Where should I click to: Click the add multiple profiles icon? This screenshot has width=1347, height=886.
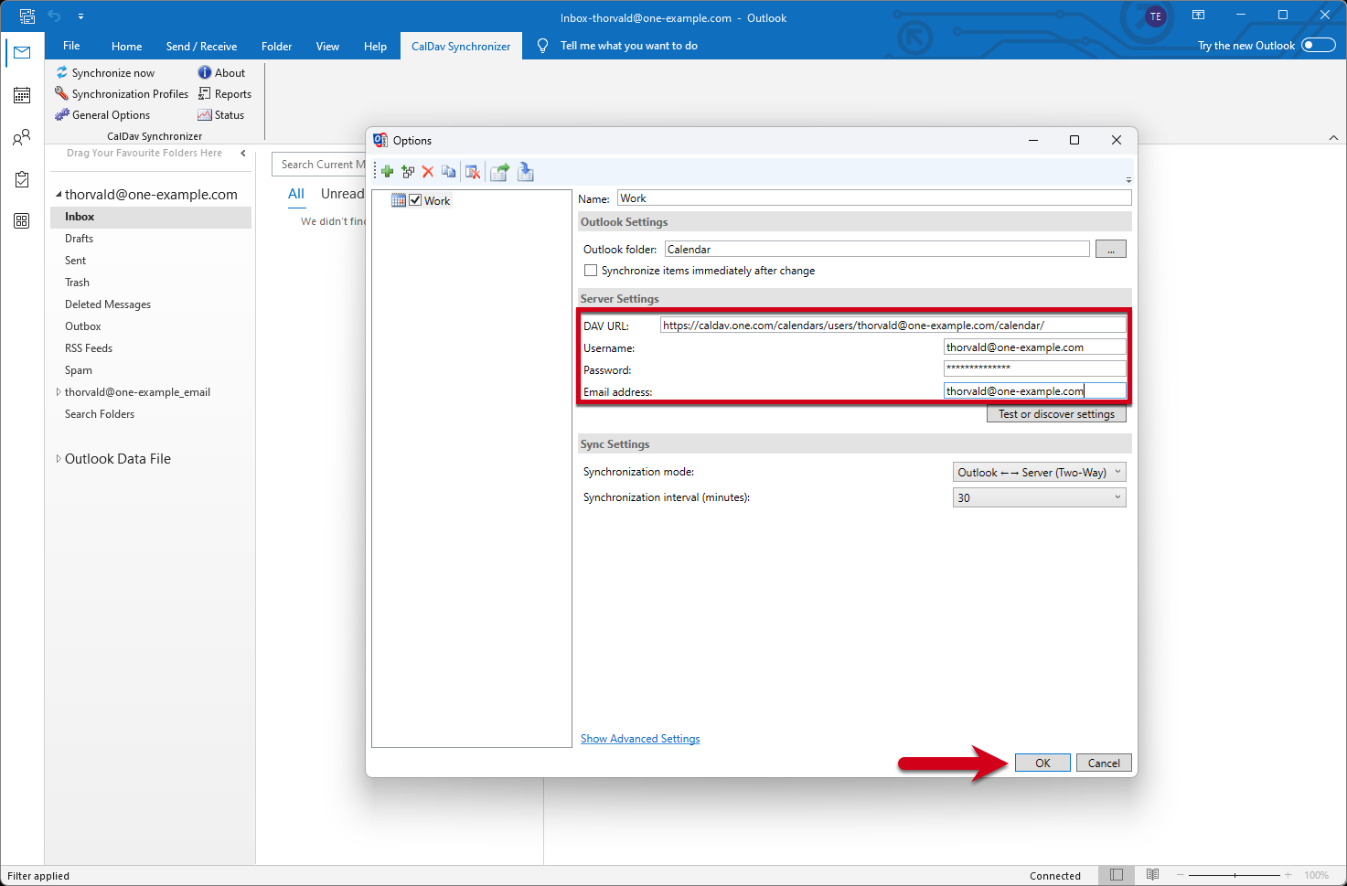pos(408,172)
